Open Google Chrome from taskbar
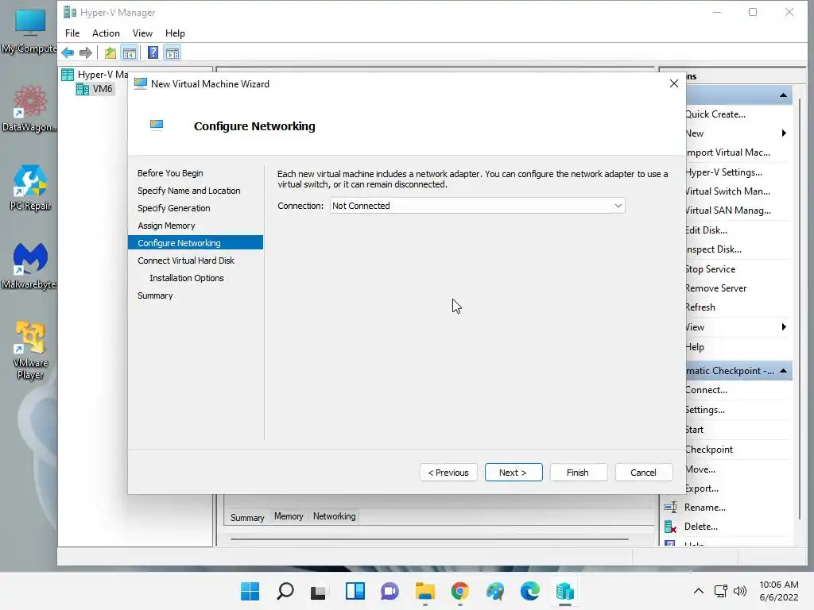Viewport: 814px width, 610px height. point(460,591)
